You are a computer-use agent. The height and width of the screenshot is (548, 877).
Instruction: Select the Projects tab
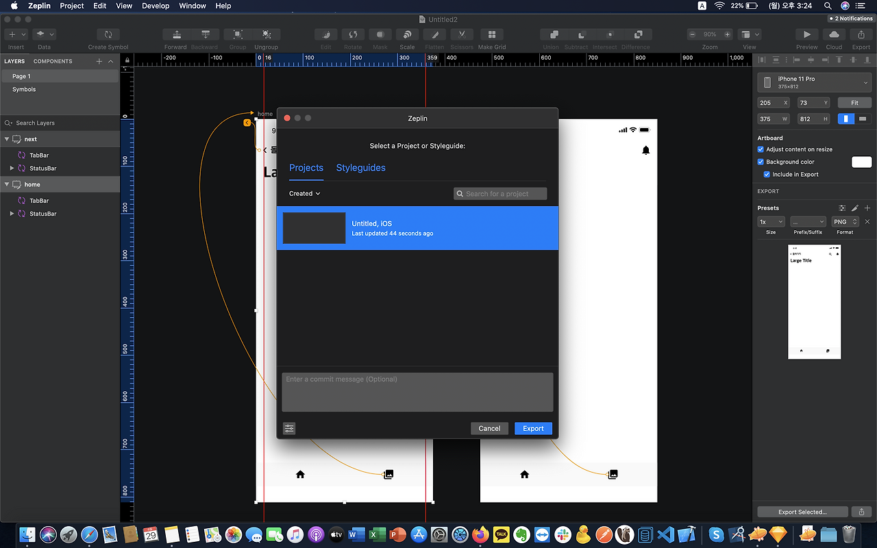click(x=306, y=168)
